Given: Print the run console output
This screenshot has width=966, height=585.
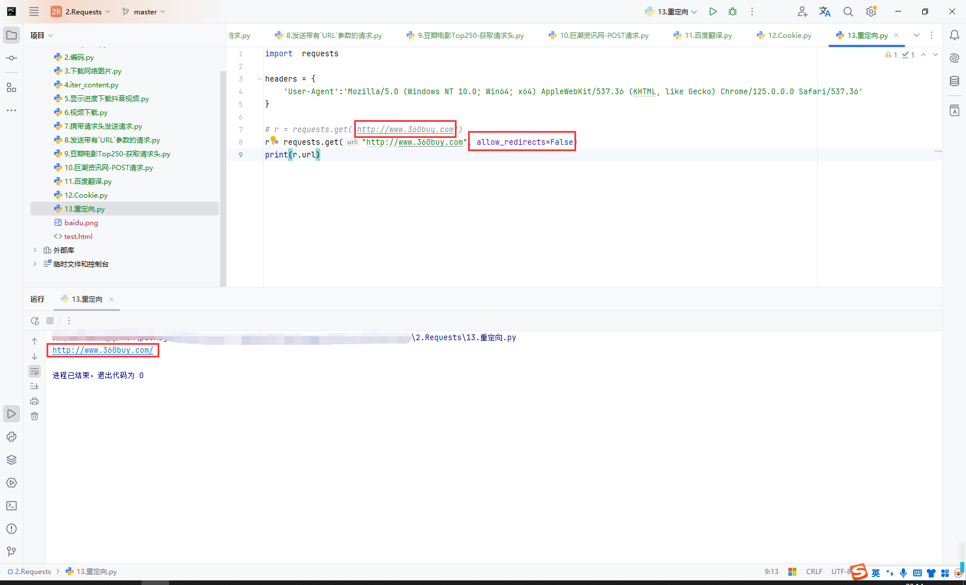Looking at the screenshot, I should (34, 401).
